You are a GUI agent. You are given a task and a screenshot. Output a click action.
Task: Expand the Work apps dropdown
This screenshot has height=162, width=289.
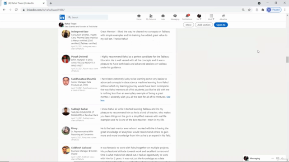211,17
